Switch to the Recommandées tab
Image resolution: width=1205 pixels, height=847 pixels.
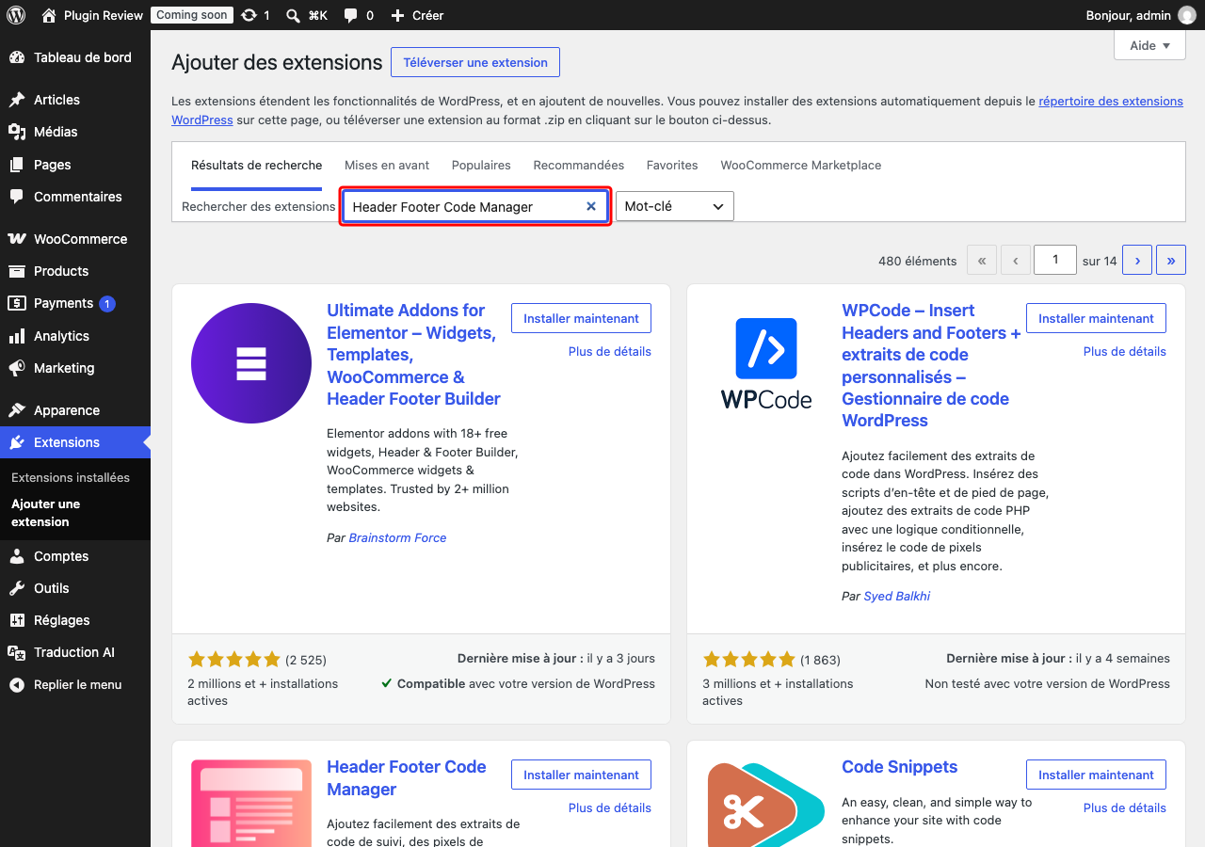(579, 165)
